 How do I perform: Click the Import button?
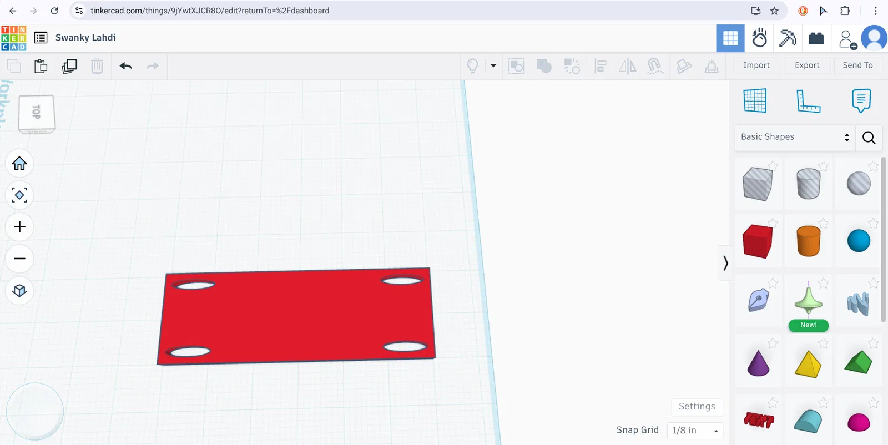coord(756,65)
